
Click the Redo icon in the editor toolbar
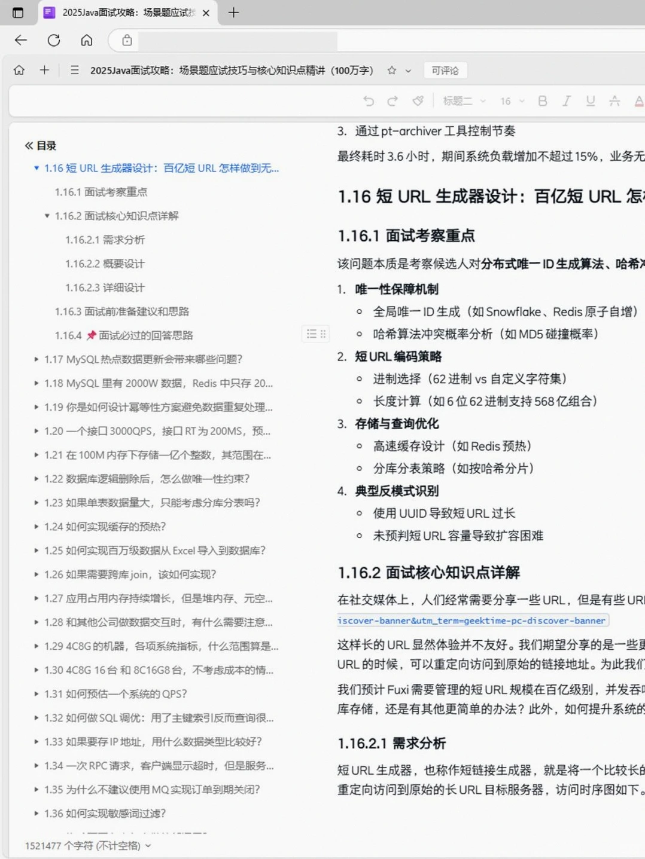click(x=393, y=101)
